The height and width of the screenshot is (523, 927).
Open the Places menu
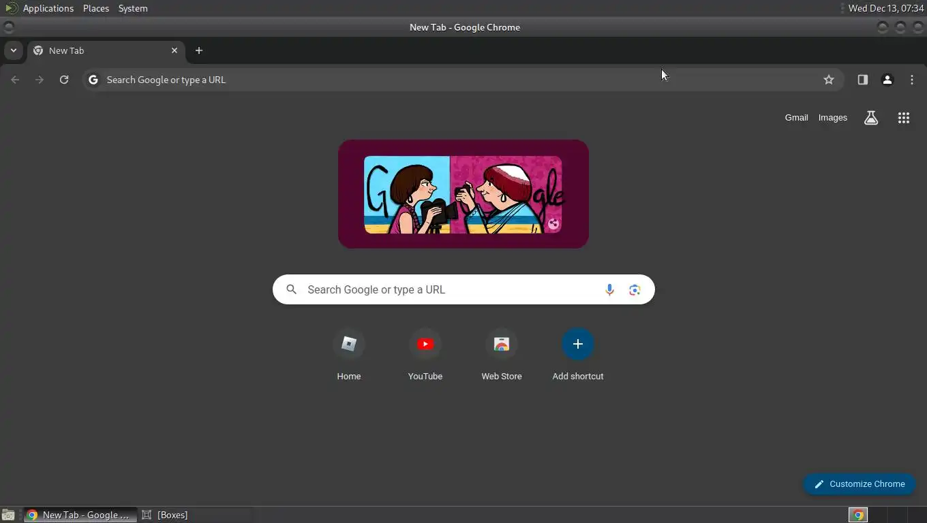click(x=96, y=8)
